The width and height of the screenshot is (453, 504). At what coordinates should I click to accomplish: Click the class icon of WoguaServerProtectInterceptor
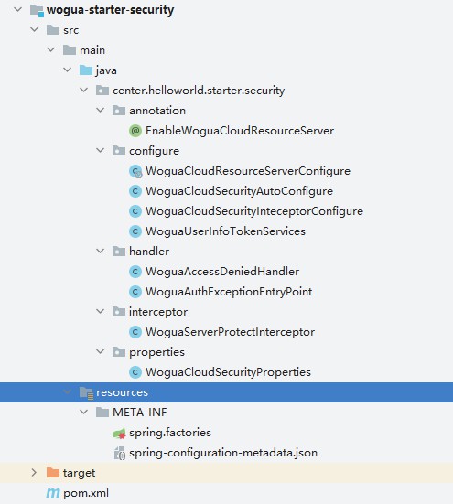click(x=135, y=332)
